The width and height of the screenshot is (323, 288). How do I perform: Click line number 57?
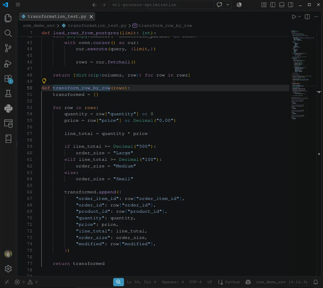coord(30,133)
